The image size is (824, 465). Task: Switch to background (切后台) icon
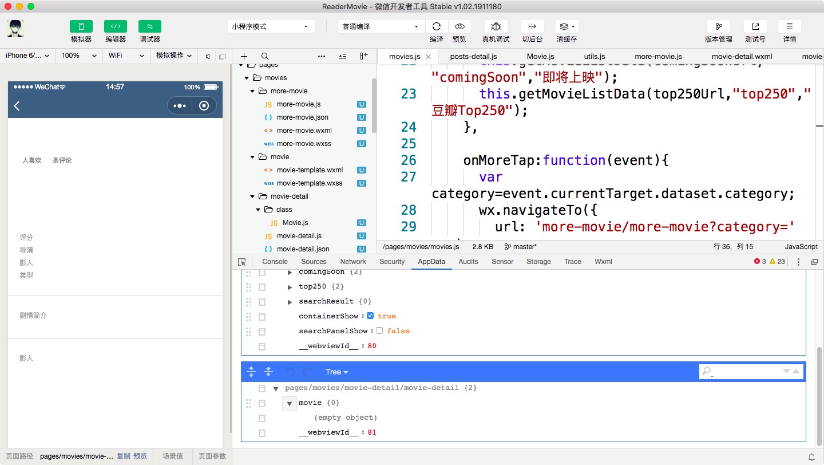coord(532,26)
